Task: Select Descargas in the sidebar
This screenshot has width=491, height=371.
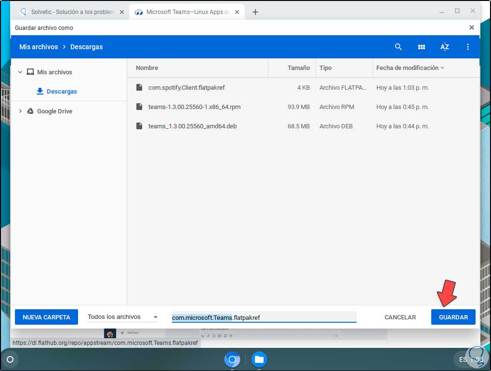Action: [x=62, y=92]
